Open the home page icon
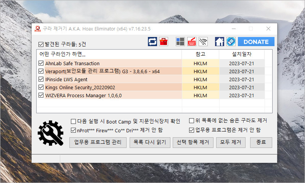 (220, 42)
